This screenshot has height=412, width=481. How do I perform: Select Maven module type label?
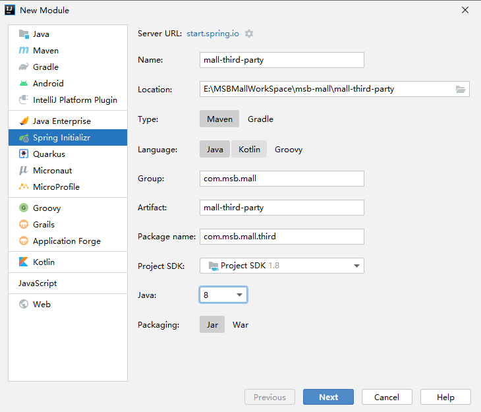point(45,50)
